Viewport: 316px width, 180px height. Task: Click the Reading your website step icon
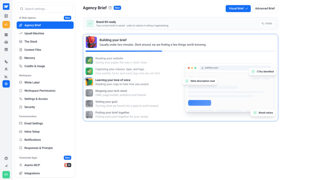pos(89,60)
